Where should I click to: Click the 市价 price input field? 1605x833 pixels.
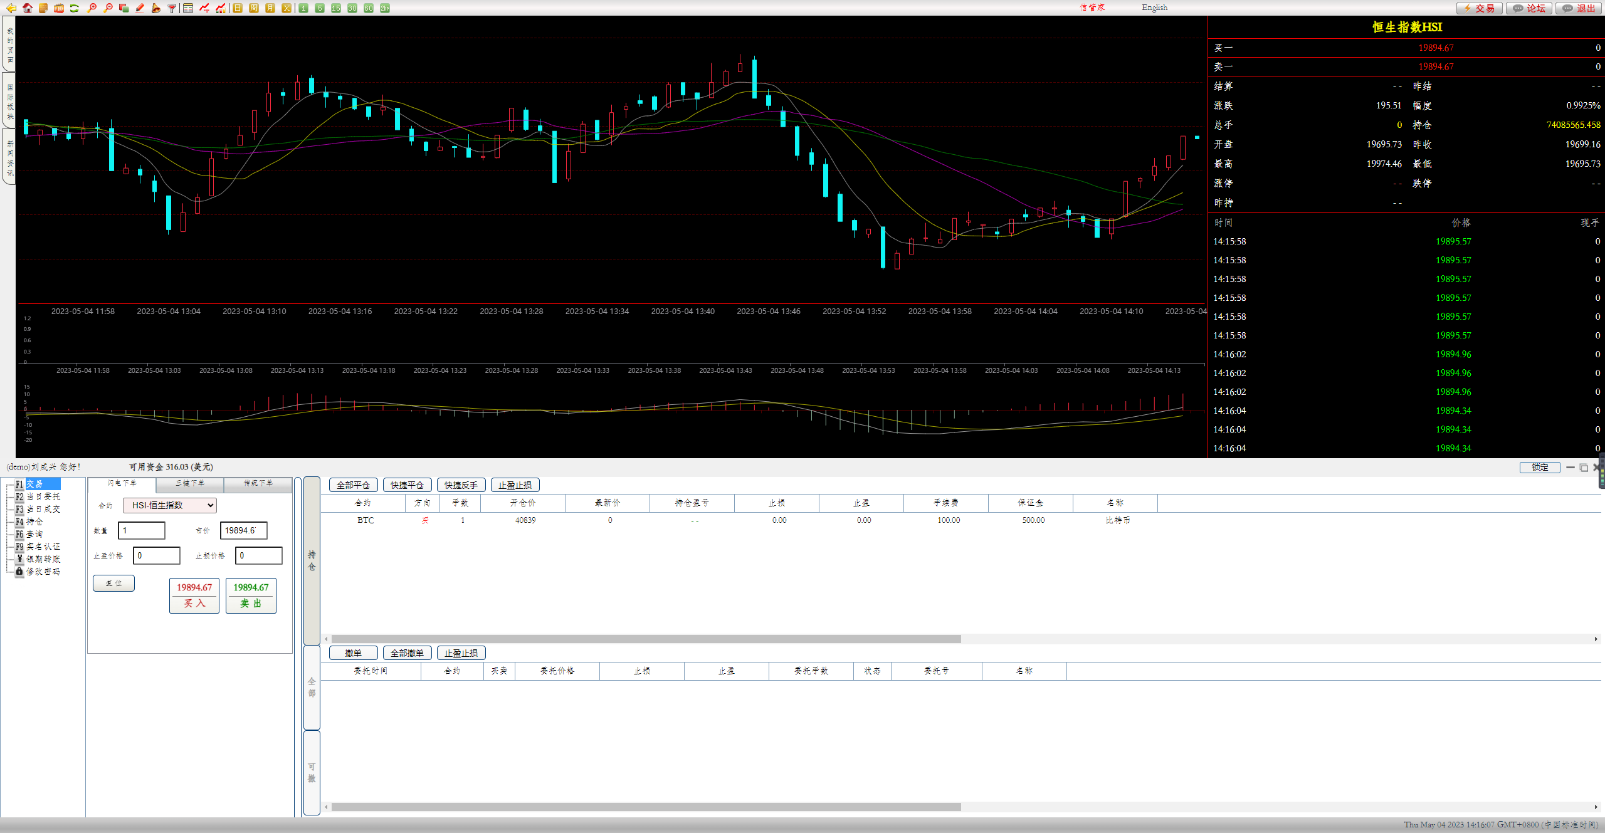click(x=244, y=531)
